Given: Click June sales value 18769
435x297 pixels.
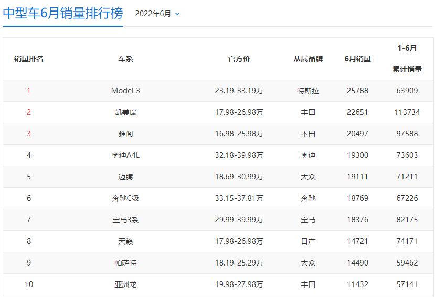Looking at the screenshot, I should coord(357,198).
